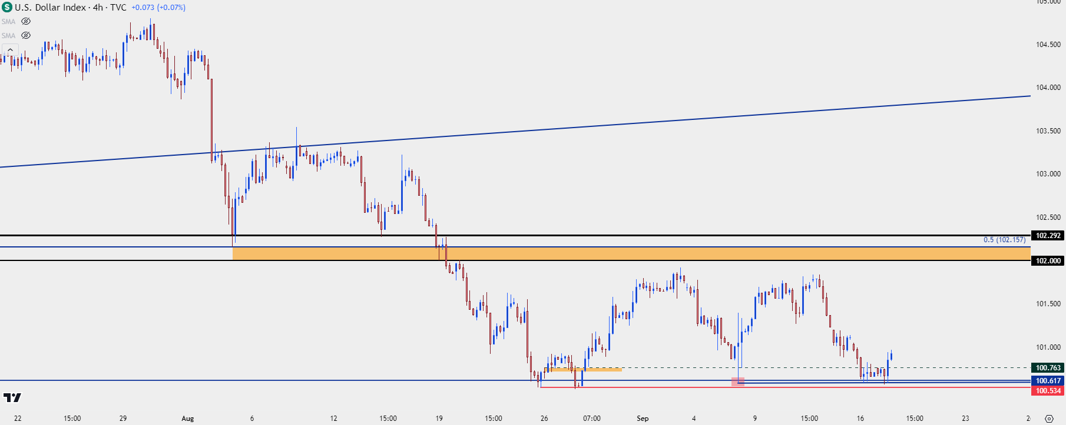Click the 104.500 price axis label

(x=1048, y=45)
